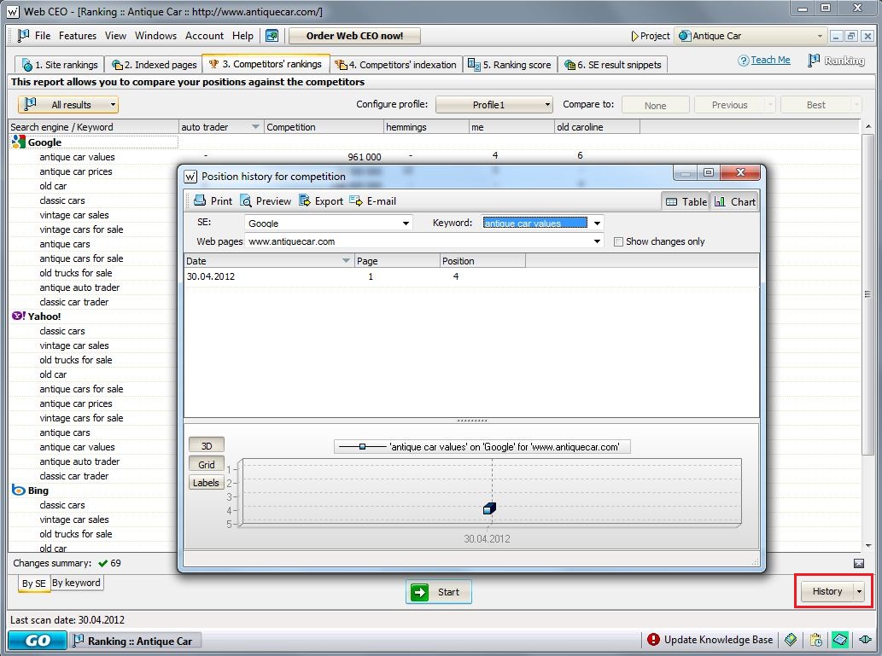Click the small image icon right of Changes summary

pos(858,563)
